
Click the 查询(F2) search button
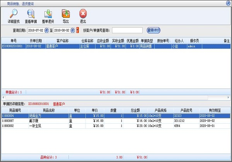154,30
